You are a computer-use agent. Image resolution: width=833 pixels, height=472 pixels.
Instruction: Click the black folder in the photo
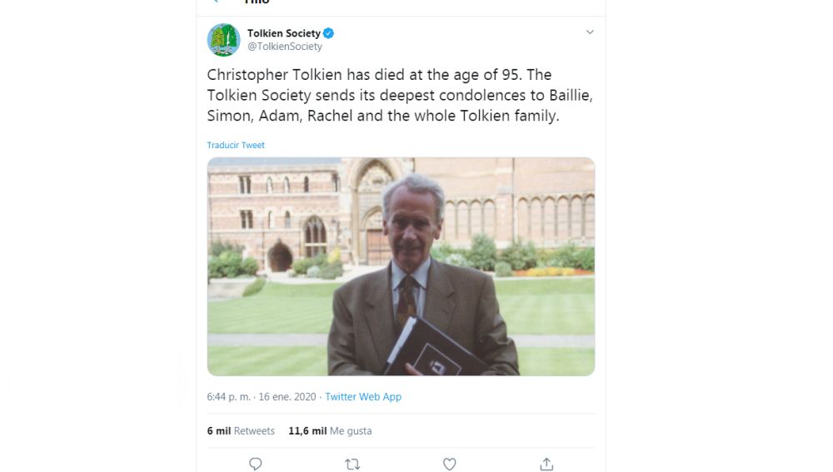433,350
